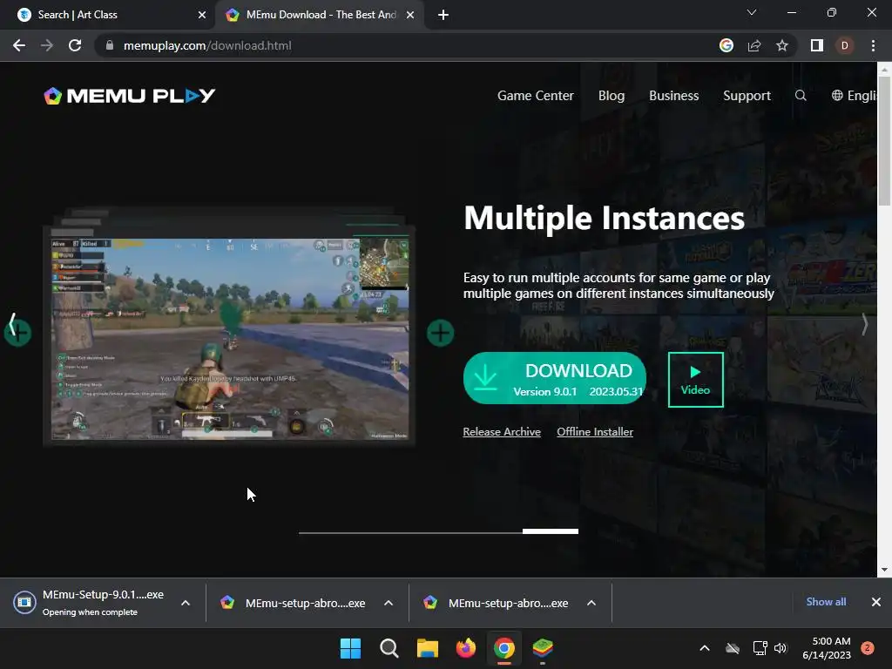Close the downloads bar
The width and height of the screenshot is (892, 669).
(876, 602)
